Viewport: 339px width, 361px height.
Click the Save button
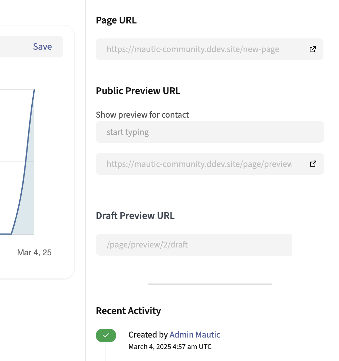click(42, 47)
